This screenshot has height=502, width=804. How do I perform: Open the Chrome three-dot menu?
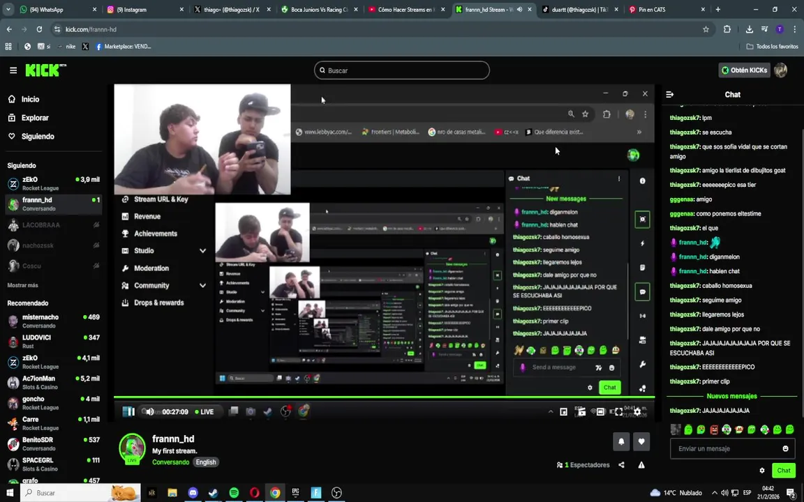(x=795, y=29)
